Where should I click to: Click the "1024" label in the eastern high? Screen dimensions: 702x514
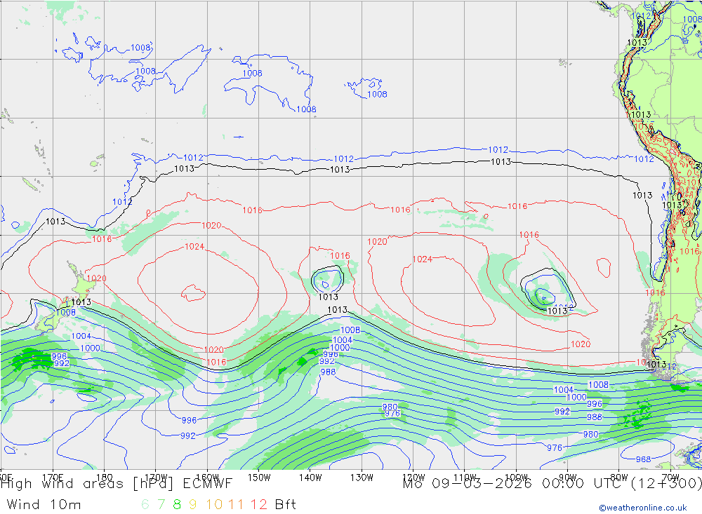(x=422, y=259)
